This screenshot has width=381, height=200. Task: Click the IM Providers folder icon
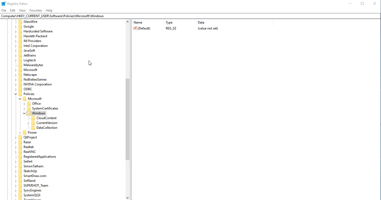20,41
